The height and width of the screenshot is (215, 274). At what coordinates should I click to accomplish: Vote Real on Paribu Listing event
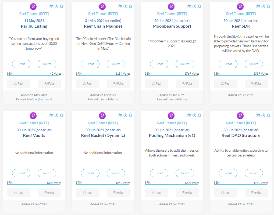click(19, 83)
